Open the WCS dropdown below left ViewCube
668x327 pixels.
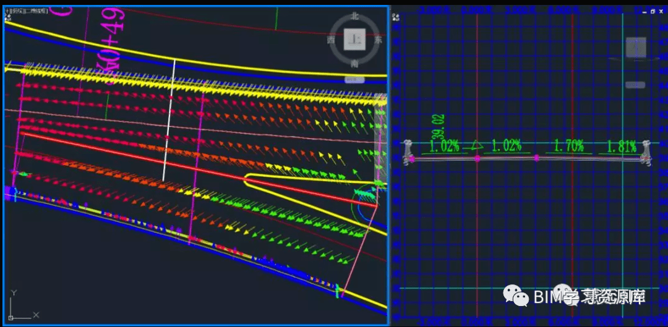tap(355, 80)
